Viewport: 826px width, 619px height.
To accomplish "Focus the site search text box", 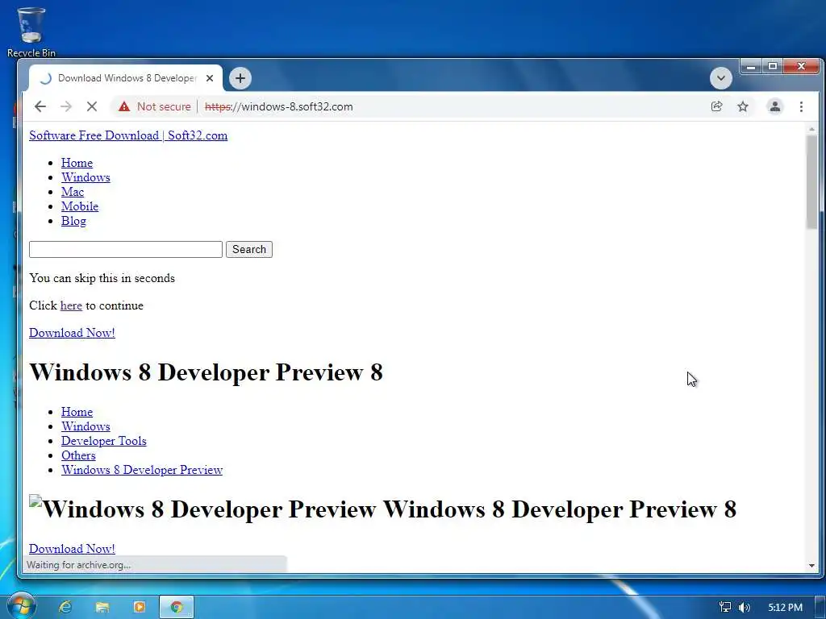I will pyautogui.click(x=125, y=250).
